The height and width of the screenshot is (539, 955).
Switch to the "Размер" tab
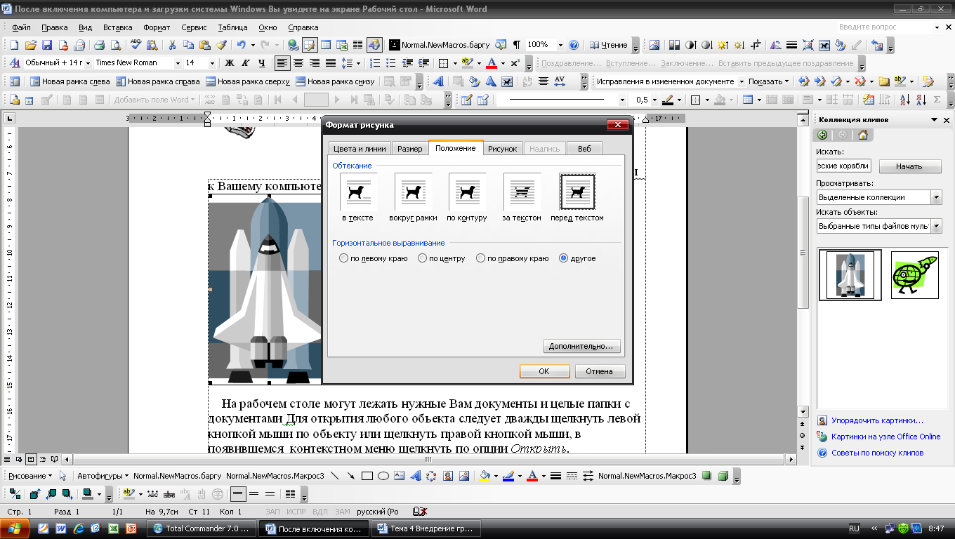pos(410,149)
